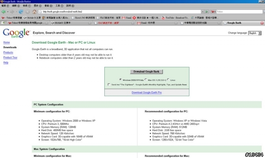The height and width of the screenshot is (158, 265).
Task: Open the Forward button history dropdown arrow
Action: (17, 12)
